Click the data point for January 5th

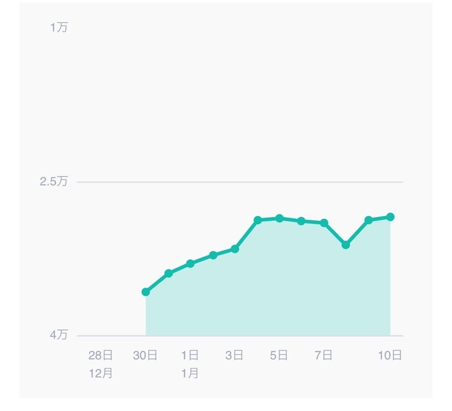(x=280, y=218)
